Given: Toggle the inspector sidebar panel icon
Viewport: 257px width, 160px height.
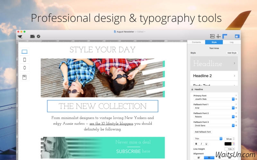Looking at the screenshot, I should [x=237, y=36].
